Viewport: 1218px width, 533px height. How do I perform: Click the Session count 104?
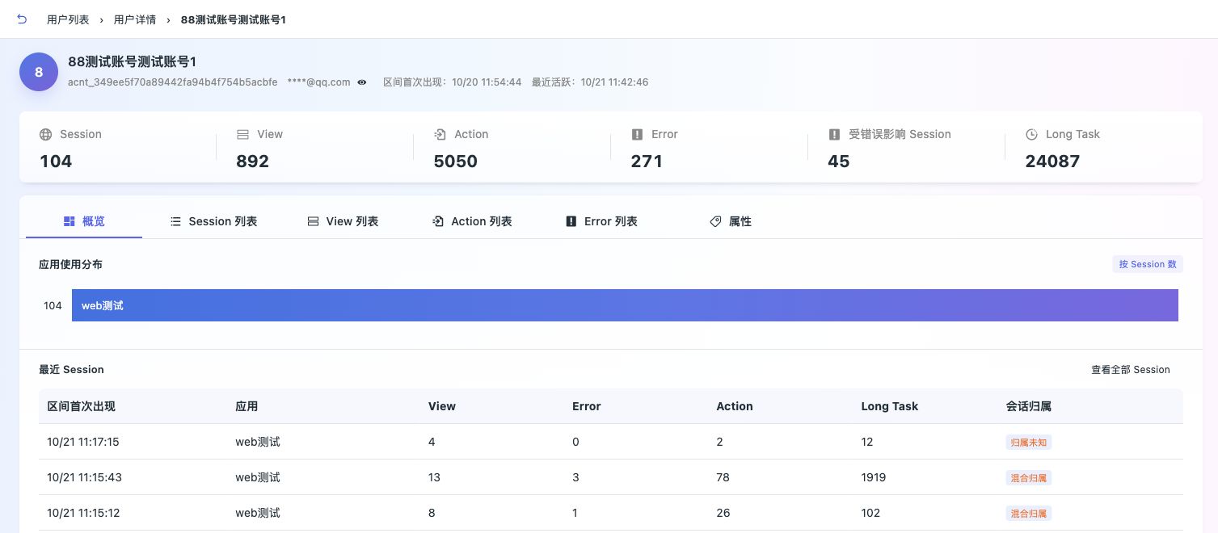tap(56, 162)
